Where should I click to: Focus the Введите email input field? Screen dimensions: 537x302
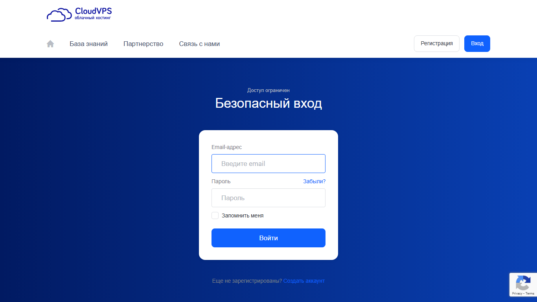click(268, 164)
